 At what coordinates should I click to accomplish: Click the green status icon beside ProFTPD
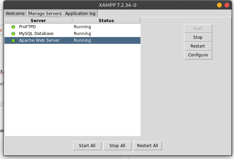click(x=13, y=27)
